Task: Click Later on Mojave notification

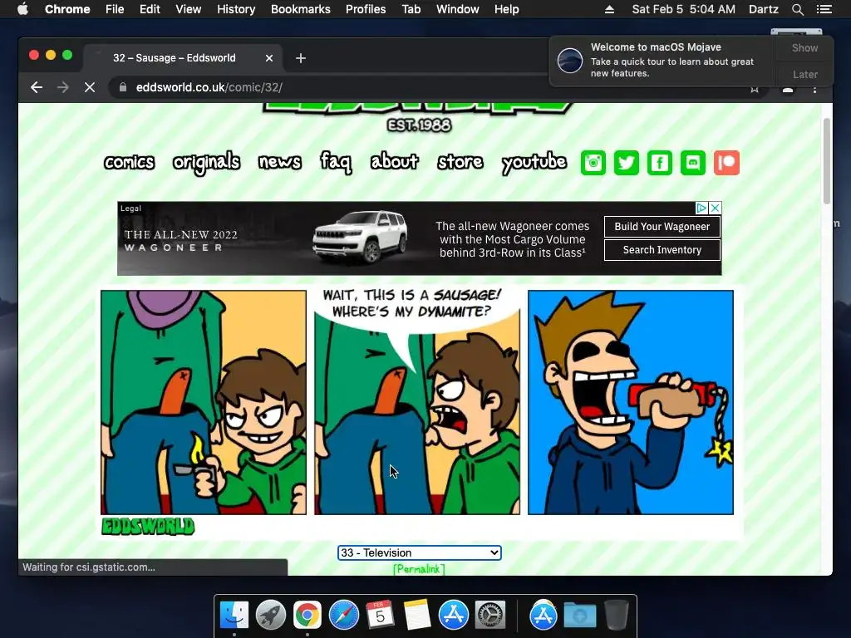Action: tap(804, 75)
